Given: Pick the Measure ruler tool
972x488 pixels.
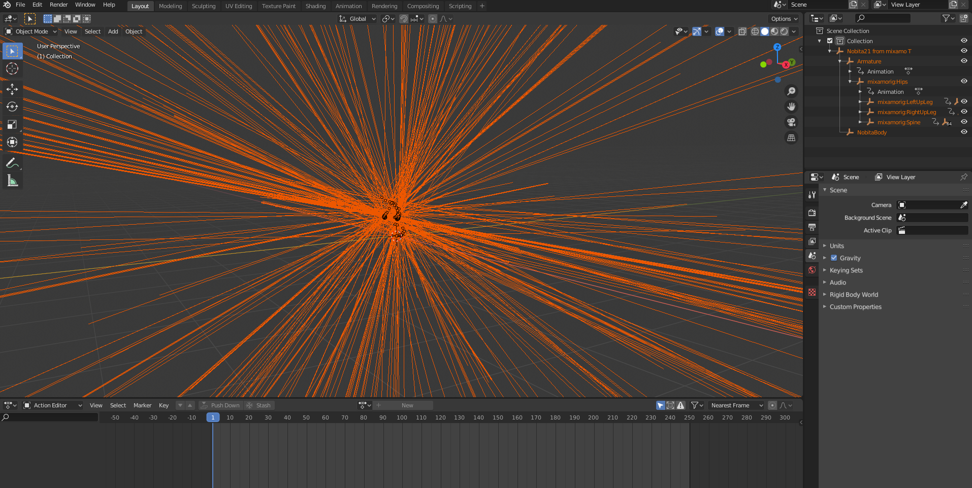Looking at the screenshot, I should coord(12,181).
